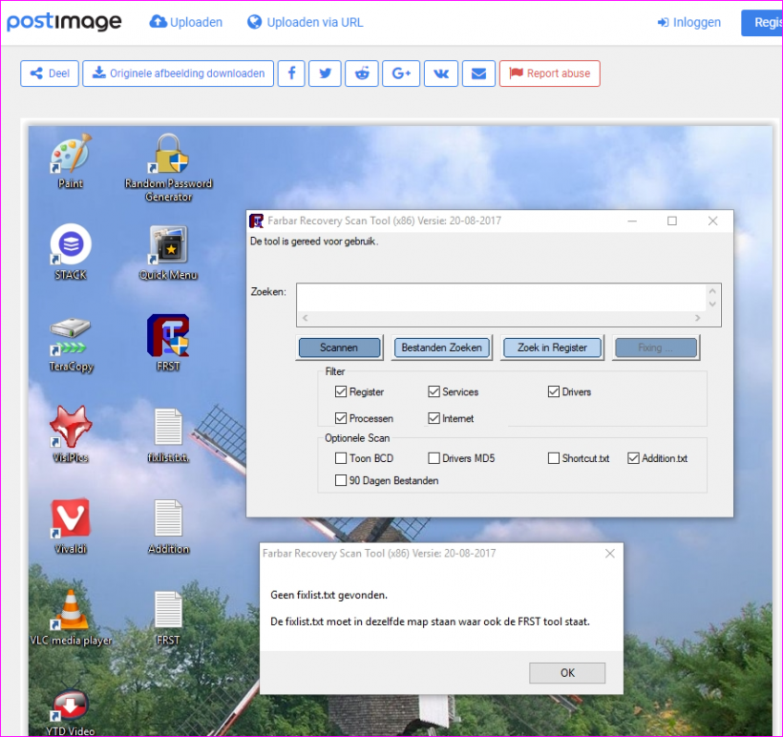Uncheck the Services filter checkbox
Screen dimensions: 783x737
pos(434,391)
